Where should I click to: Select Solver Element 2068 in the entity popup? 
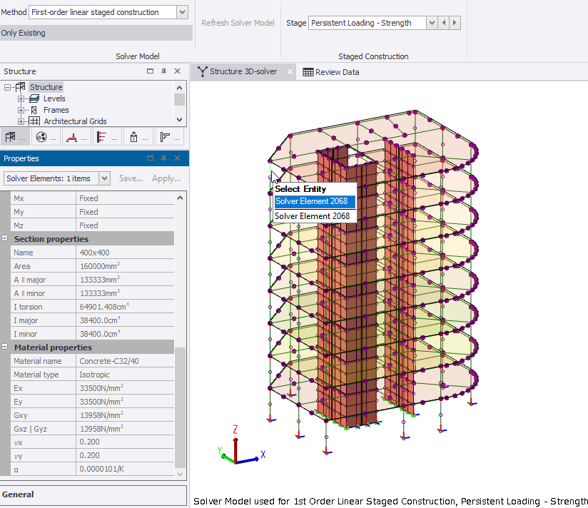pos(312,203)
